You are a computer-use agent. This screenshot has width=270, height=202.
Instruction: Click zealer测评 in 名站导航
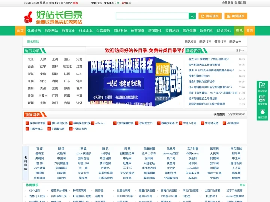point(192,168)
